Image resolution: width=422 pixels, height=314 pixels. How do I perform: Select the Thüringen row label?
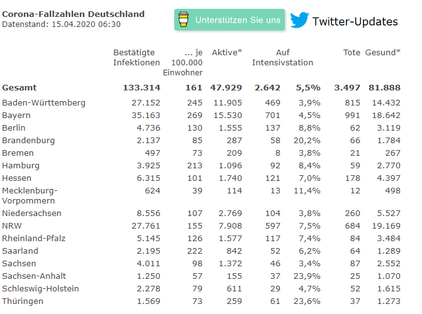click(x=23, y=301)
